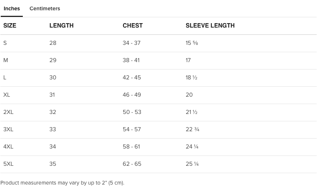This screenshot has width=317, height=186.
Task: Click the 2XL size row label
Action: [x=8, y=112]
